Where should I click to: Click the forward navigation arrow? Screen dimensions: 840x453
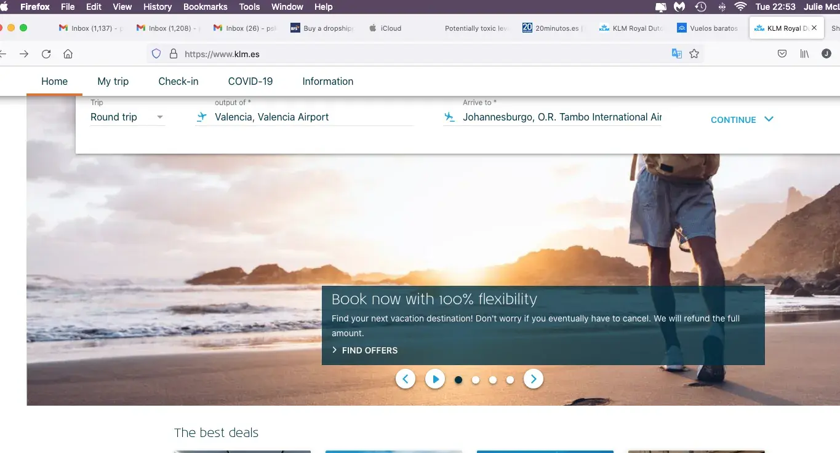[x=24, y=54]
